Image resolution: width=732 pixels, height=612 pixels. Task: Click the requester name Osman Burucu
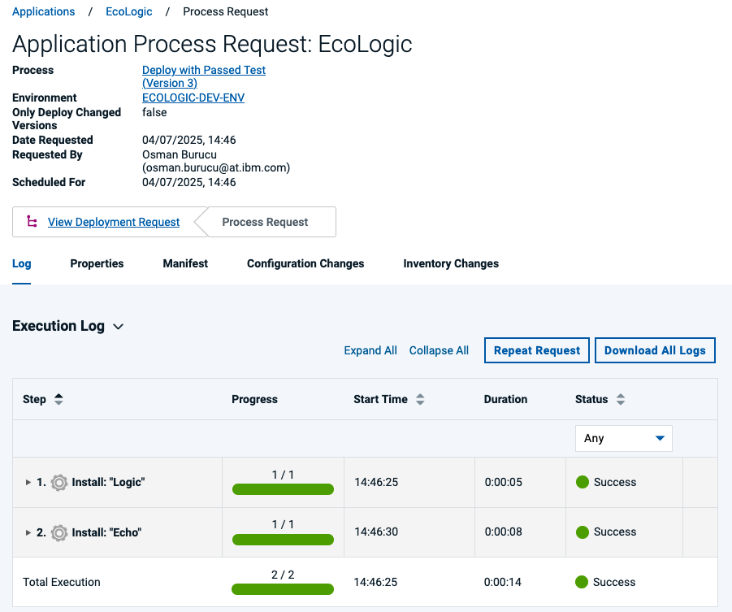(180, 154)
